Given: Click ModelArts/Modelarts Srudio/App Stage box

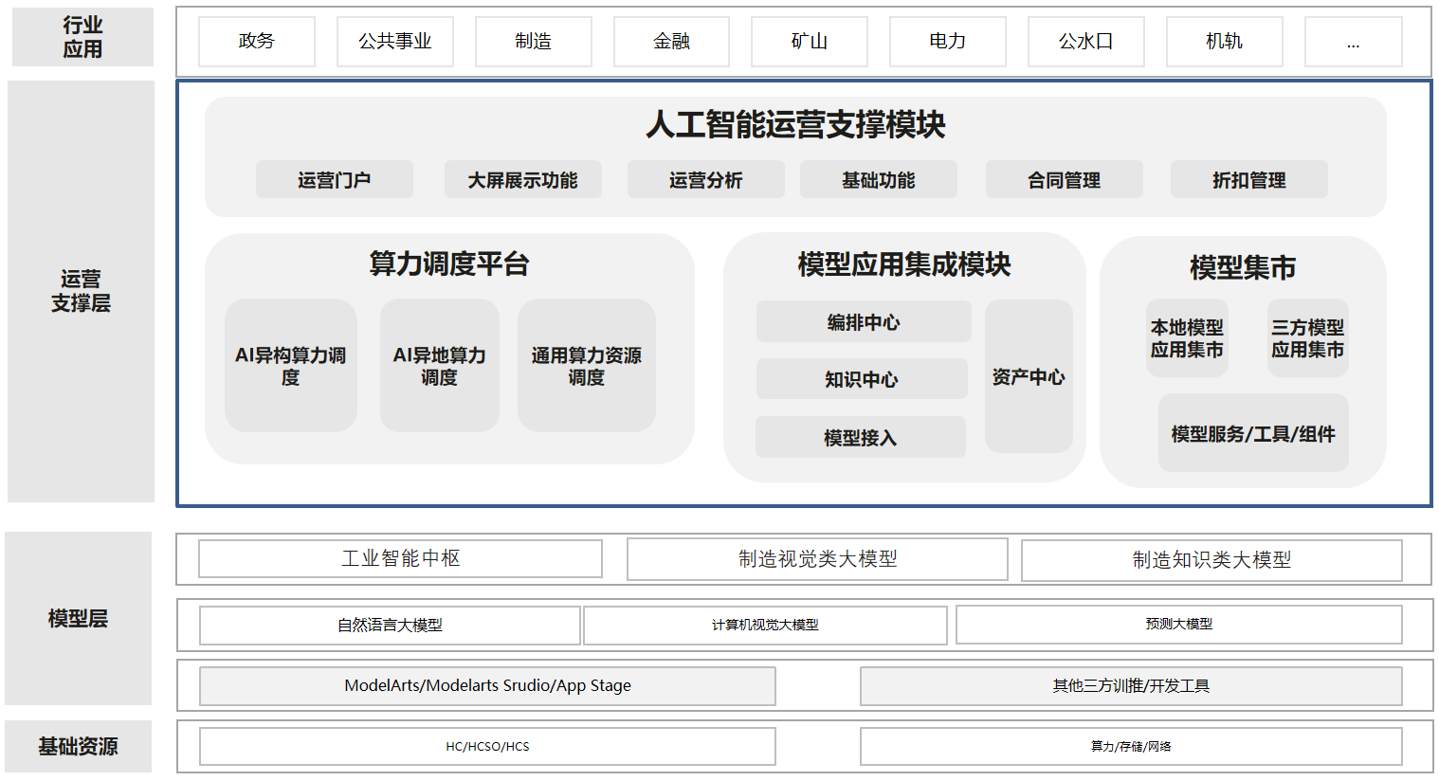Looking at the screenshot, I should pos(487,686).
